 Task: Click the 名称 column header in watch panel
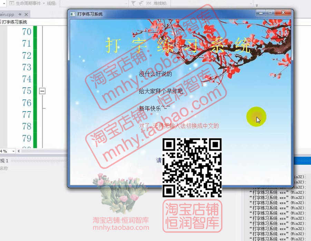[4, 168]
